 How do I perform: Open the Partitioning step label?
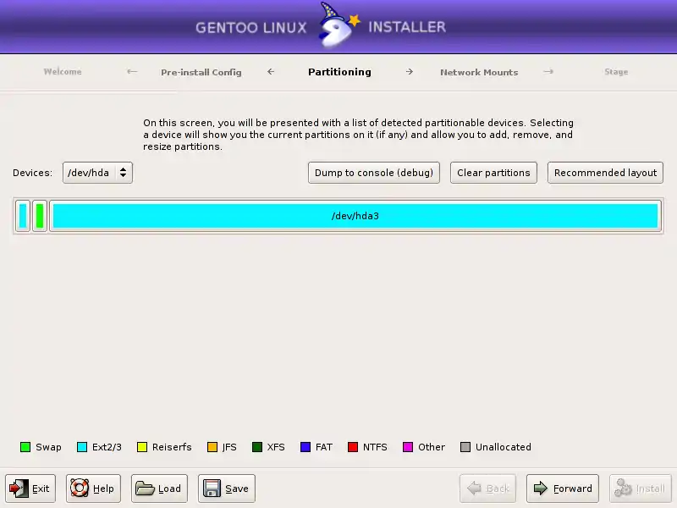coord(339,72)
